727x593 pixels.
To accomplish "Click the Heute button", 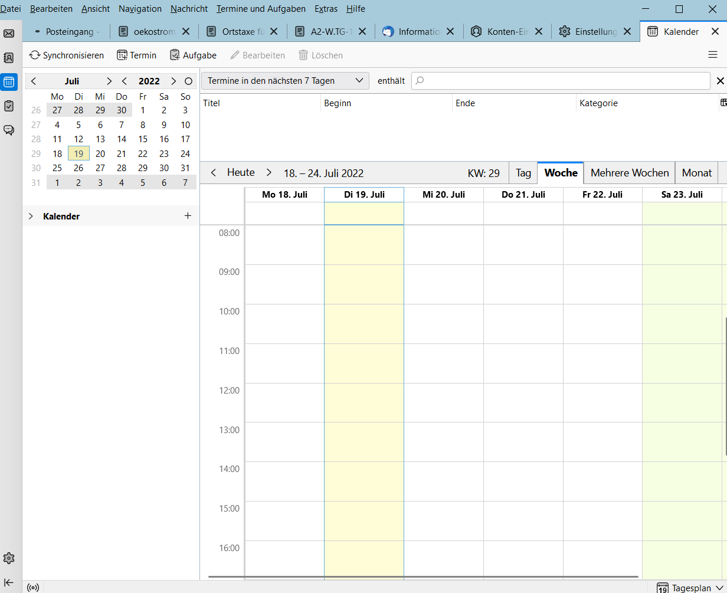I will pos(241,173).
